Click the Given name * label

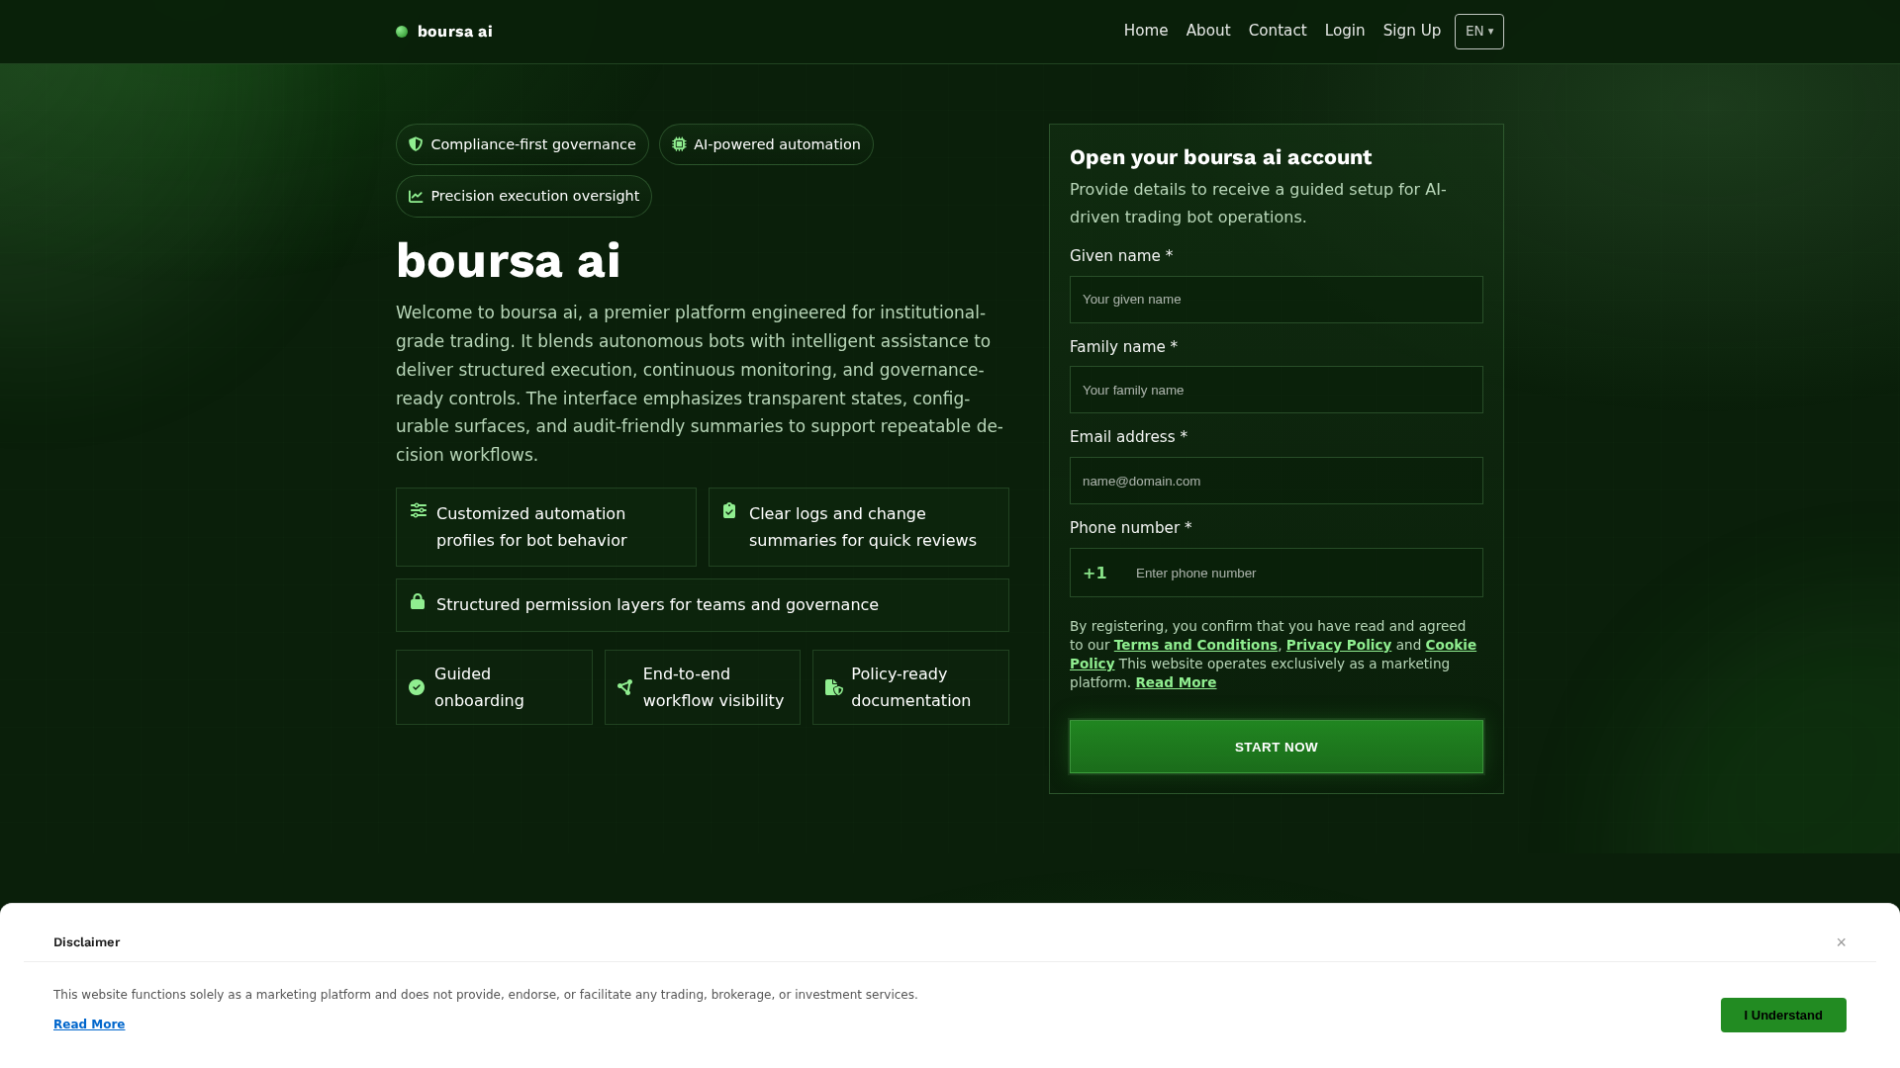pos(1121,256)
